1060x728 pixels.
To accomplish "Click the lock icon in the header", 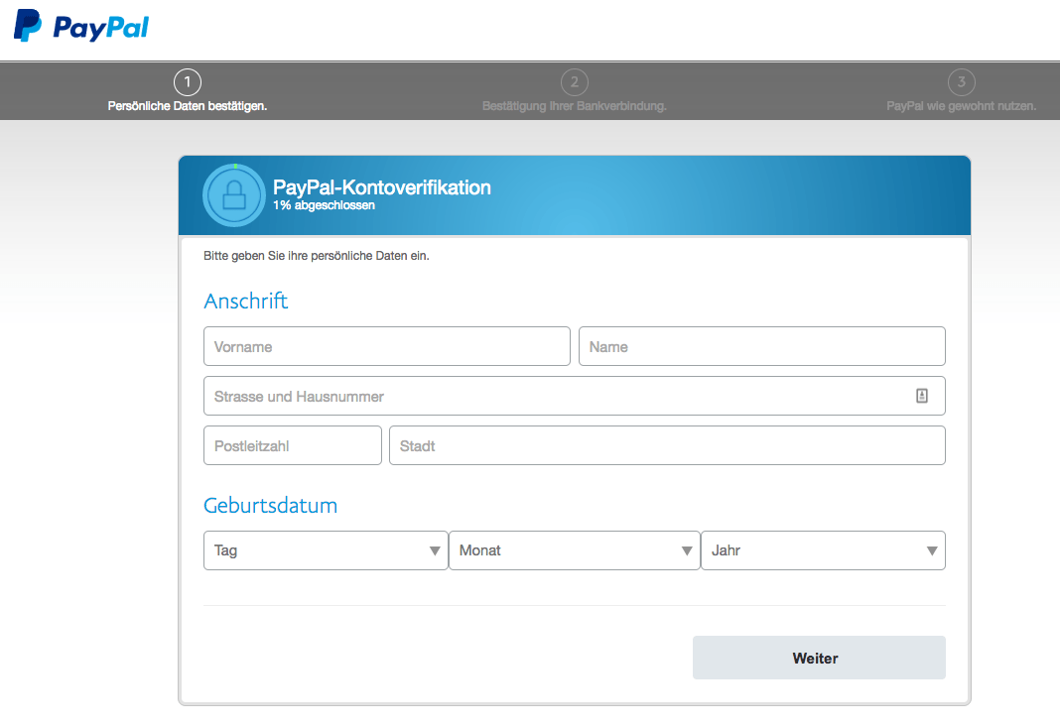I will 234,195.
